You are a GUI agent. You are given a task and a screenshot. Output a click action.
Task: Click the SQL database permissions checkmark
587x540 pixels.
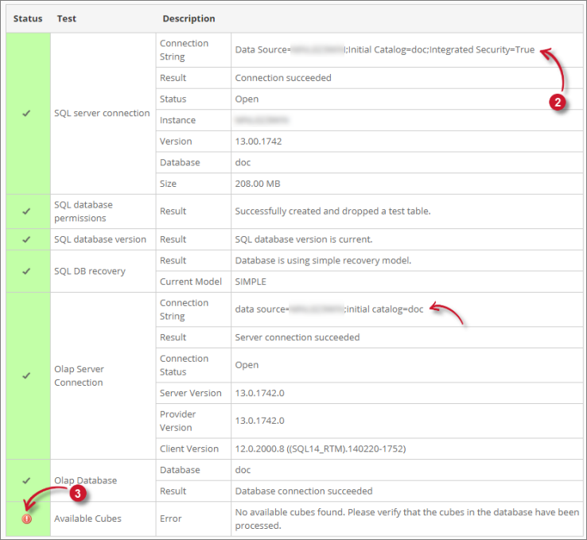click(26, 212)
